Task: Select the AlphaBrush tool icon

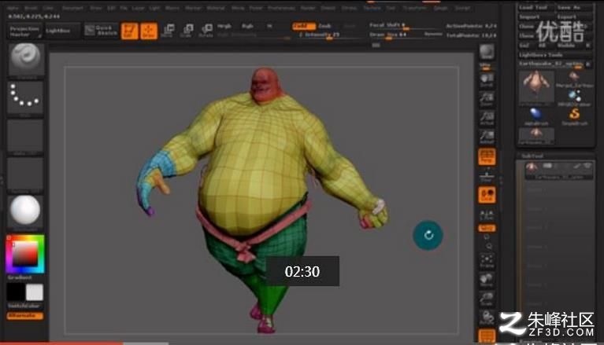Action: [536, 116]
